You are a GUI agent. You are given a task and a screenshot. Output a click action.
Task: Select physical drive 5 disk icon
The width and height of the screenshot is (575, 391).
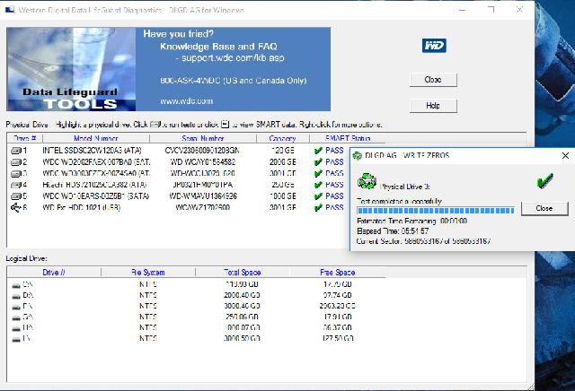point(16,196)
